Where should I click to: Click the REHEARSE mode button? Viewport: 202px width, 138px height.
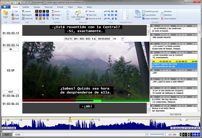tap(104, 39)
